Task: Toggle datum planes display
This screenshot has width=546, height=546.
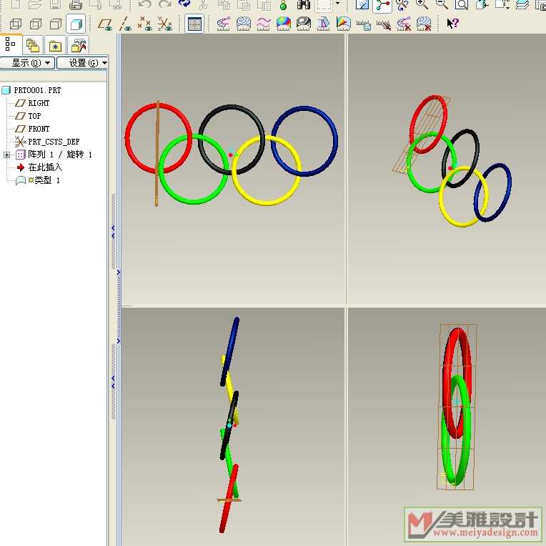Action: tap(105, 24)
